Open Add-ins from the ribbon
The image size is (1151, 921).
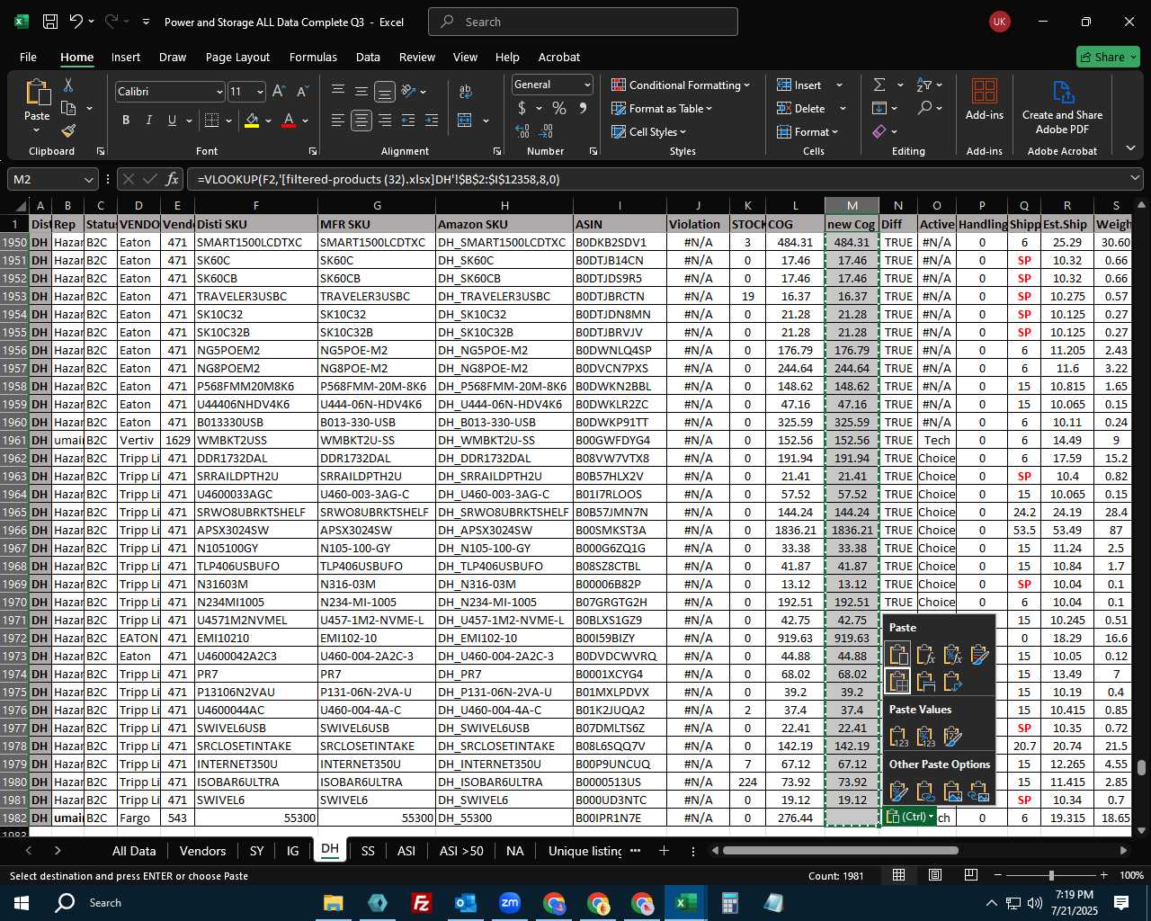(x=985, y=99)
